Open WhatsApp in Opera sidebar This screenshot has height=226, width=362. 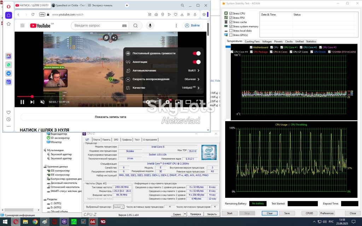[8, 65]
